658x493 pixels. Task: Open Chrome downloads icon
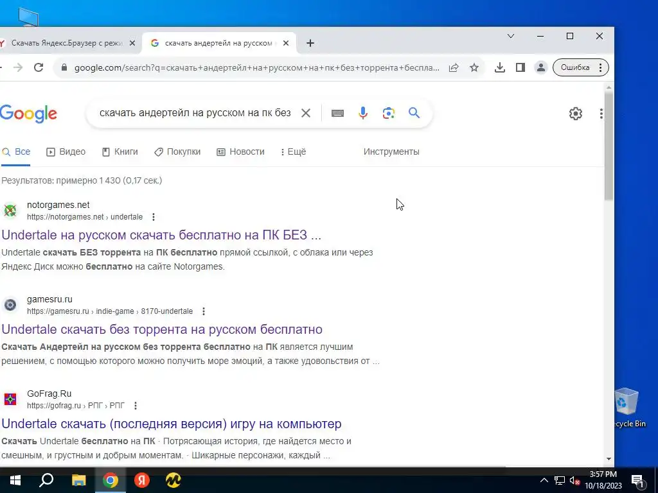(x=500, y=67)
